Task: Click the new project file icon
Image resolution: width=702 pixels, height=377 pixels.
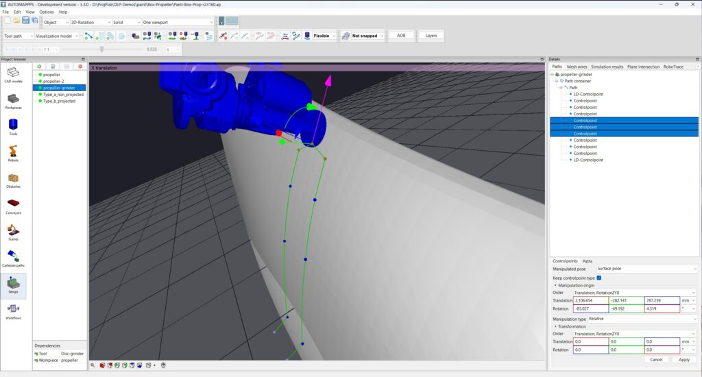Action: [8, 21]
